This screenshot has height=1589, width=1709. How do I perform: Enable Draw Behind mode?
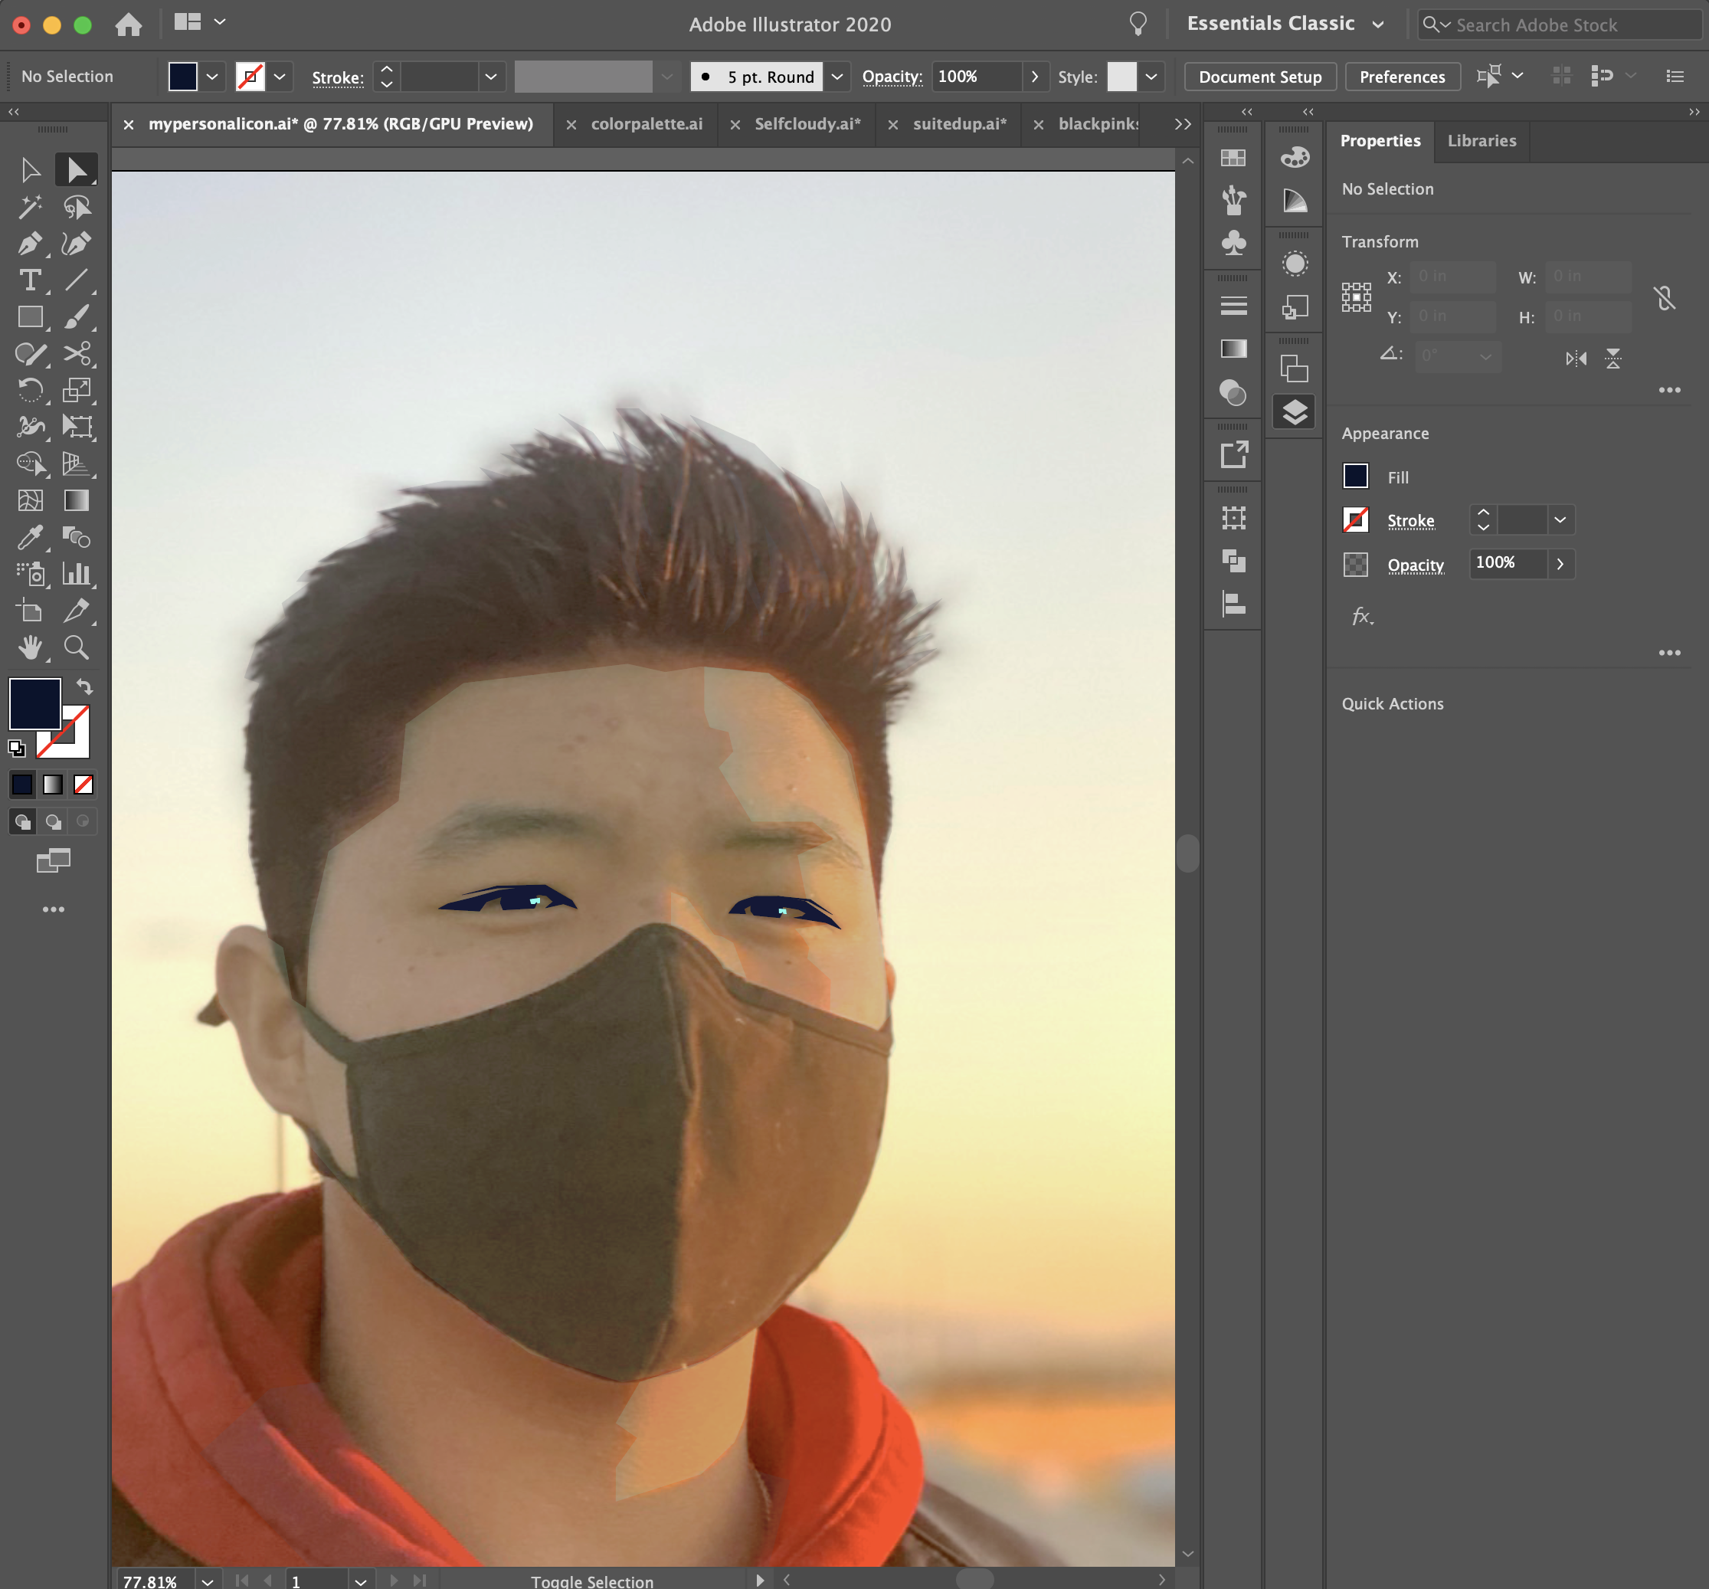pos(52,821)
